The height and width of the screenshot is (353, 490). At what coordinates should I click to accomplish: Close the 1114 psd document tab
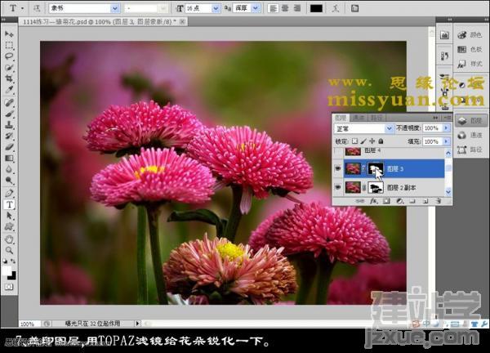[x=182, y=21]
